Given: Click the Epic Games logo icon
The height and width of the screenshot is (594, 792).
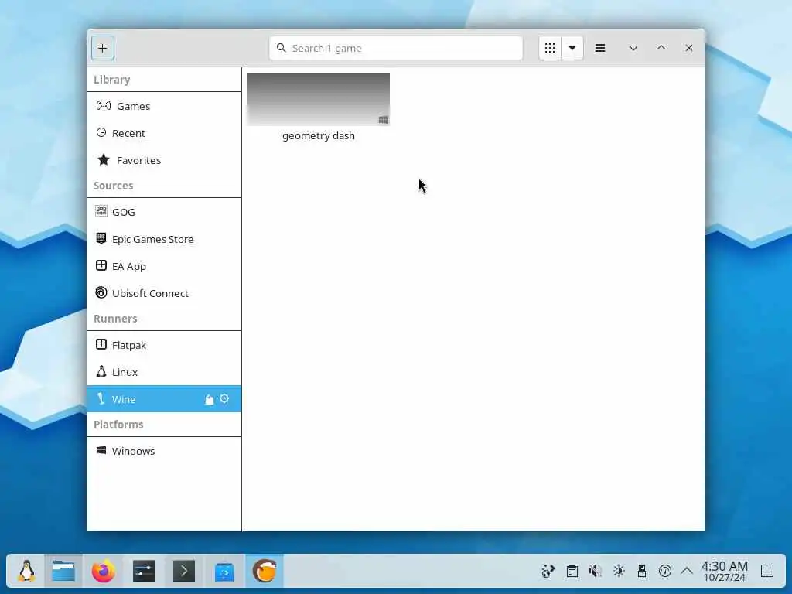Looking at the screenshot, I should click(x=101, y=238).
